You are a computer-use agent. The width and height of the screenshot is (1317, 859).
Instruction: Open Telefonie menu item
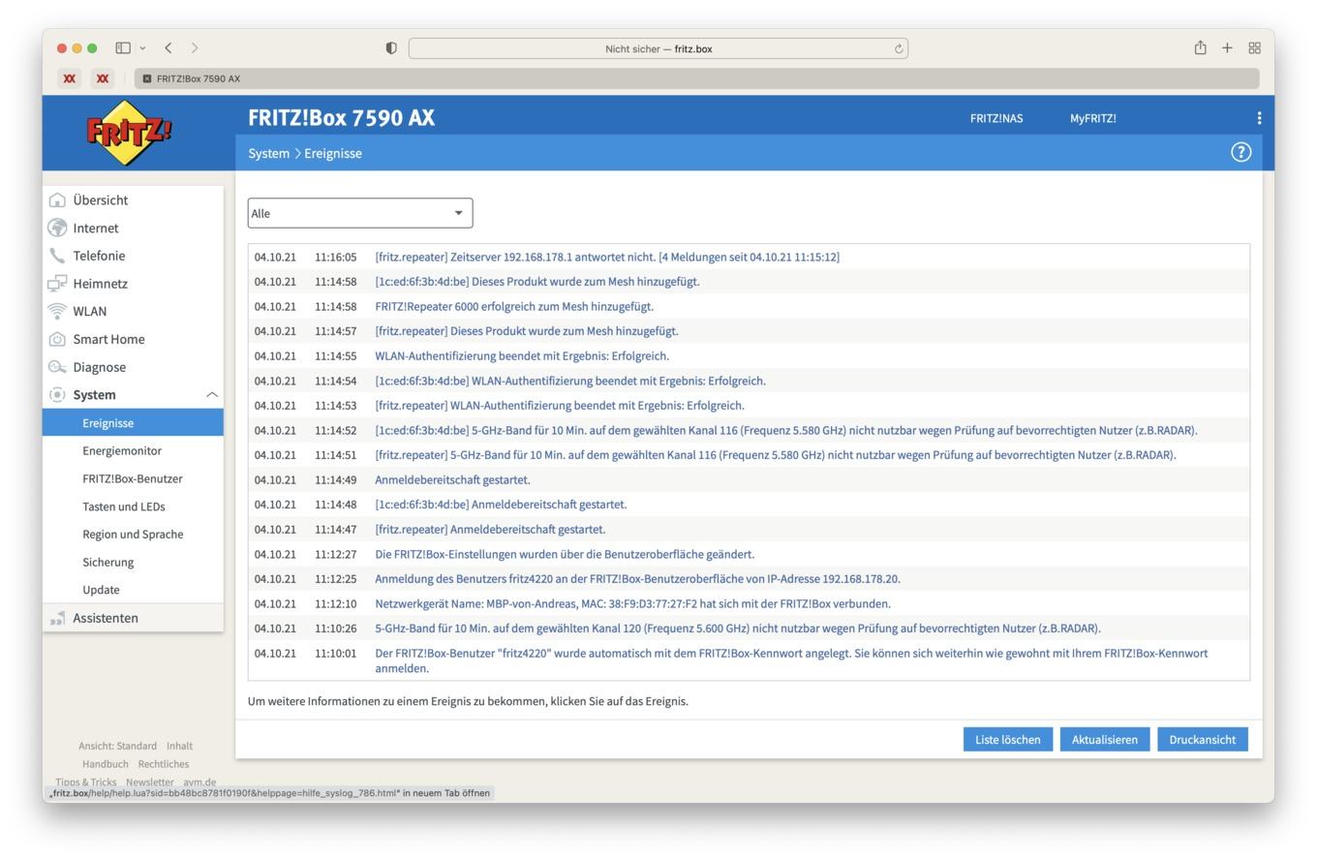pos(99,256)
